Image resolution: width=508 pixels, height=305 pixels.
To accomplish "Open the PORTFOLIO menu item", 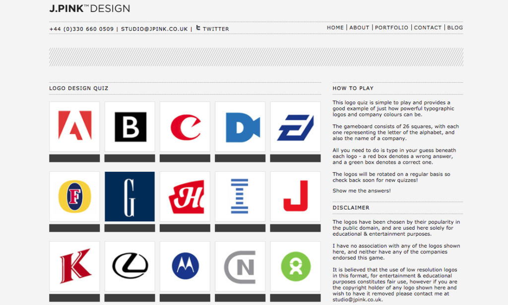I will [392, 28].
